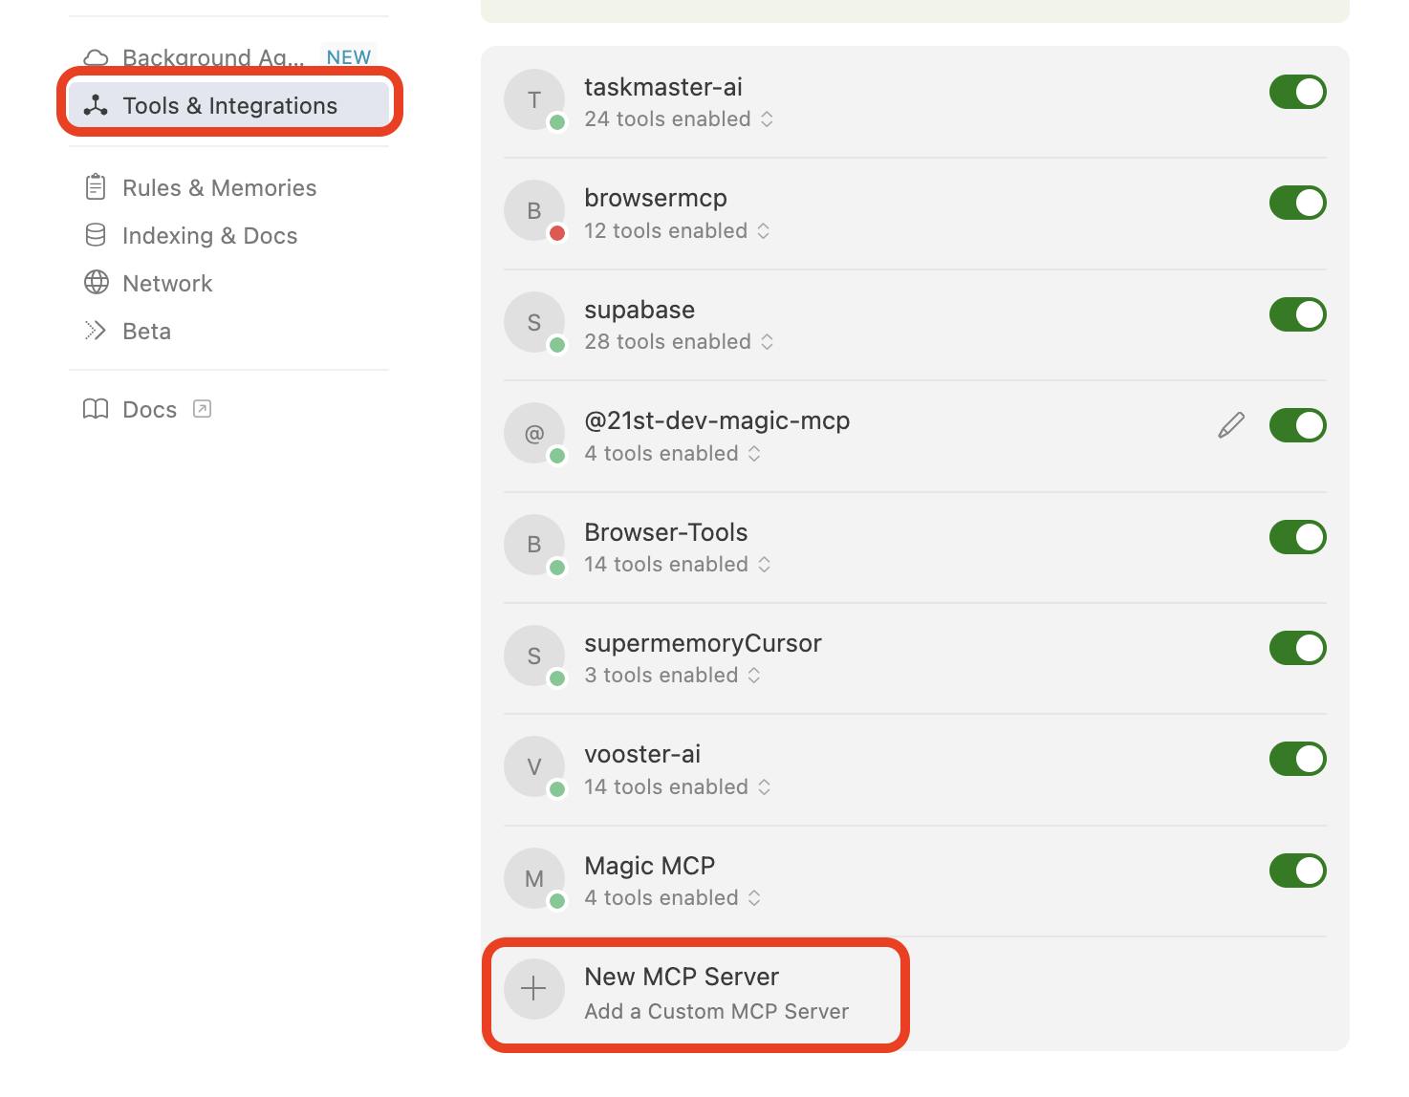Click the @21st-dev-magic-mcp server name
Image resolution: width=1409 pixels, height=1097 pixels.
pyautogui.click(x=717, y=420)
